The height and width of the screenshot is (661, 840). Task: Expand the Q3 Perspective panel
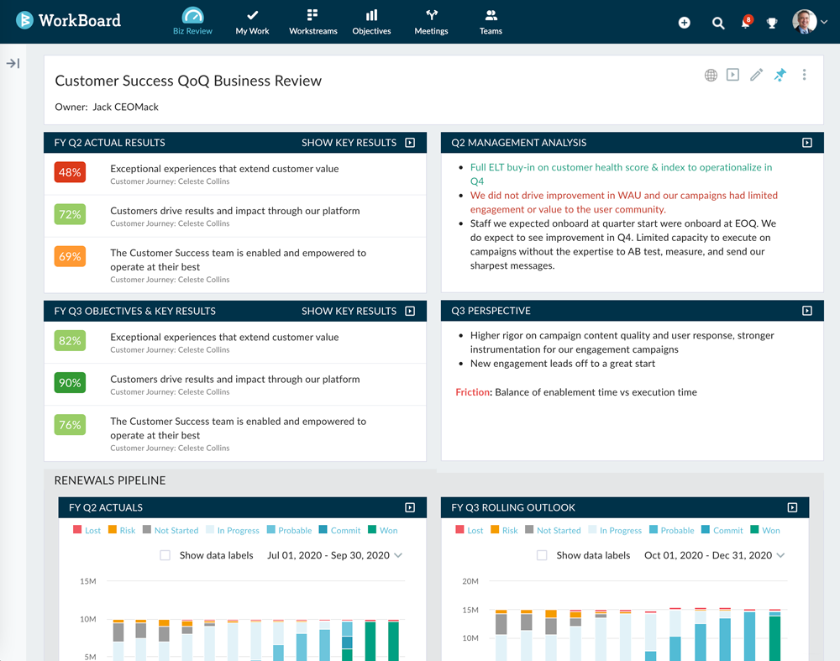pyautogui.click(x=806, y=311)
